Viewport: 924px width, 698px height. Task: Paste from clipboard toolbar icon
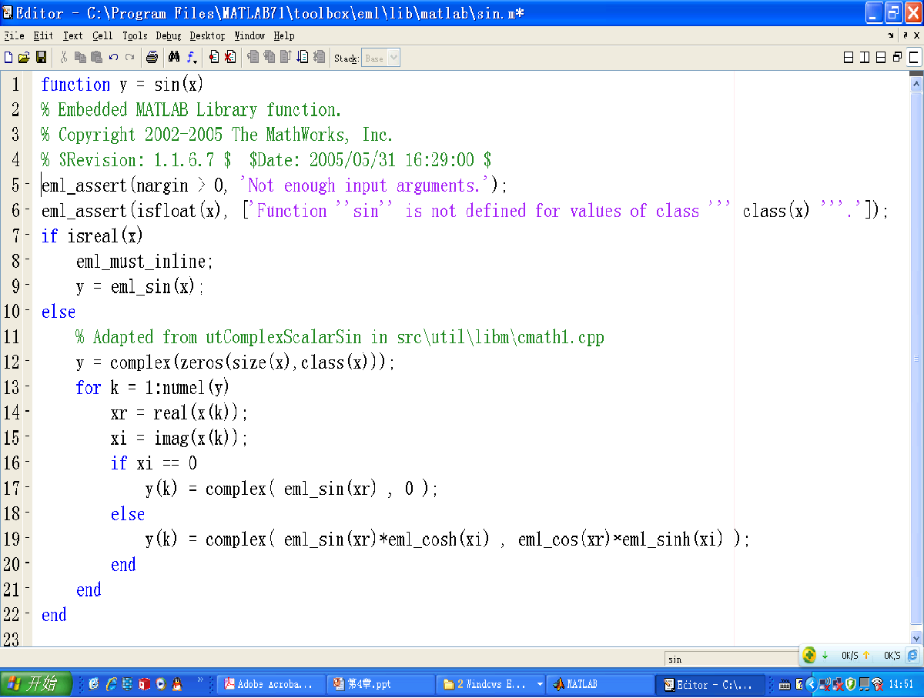point(96,58)
